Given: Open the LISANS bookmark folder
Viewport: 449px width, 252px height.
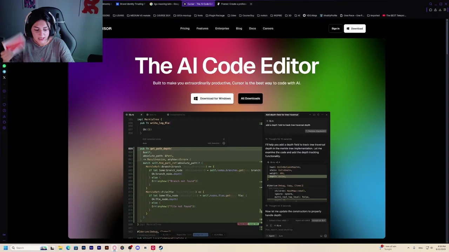Looking at the screenshot, I should [119, 15].
